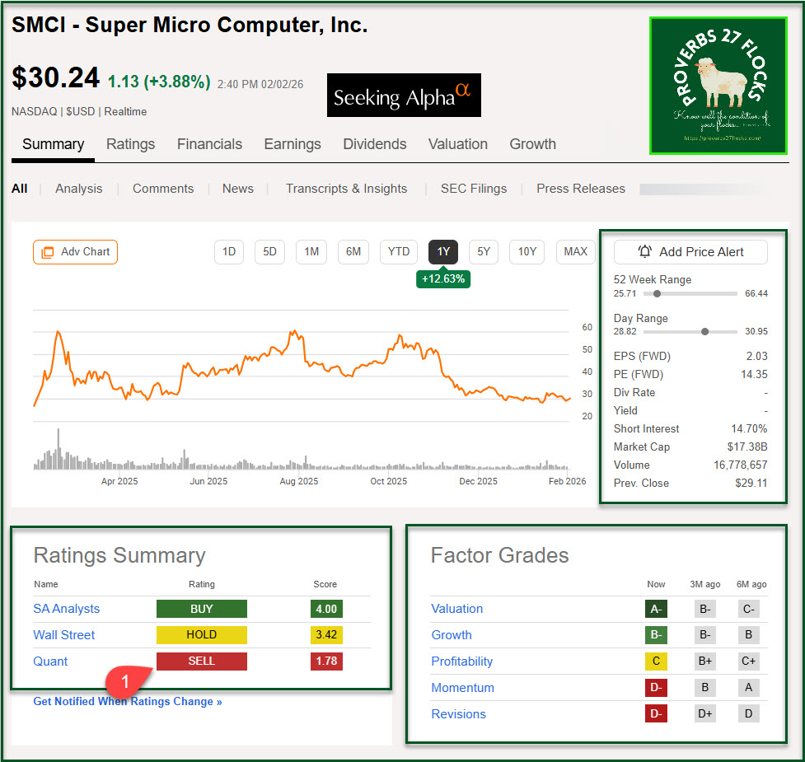This screenshot has height=762, width=805.
Task: Switch to the Financials tab
Action: (209, 144)
